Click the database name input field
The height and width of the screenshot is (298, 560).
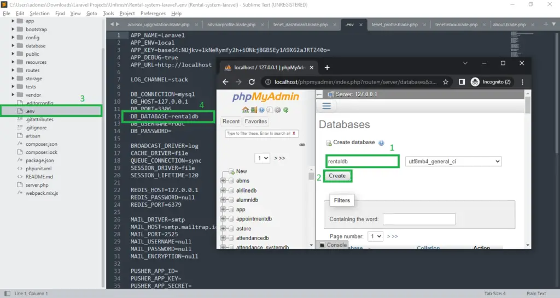[x=363, y=162]
